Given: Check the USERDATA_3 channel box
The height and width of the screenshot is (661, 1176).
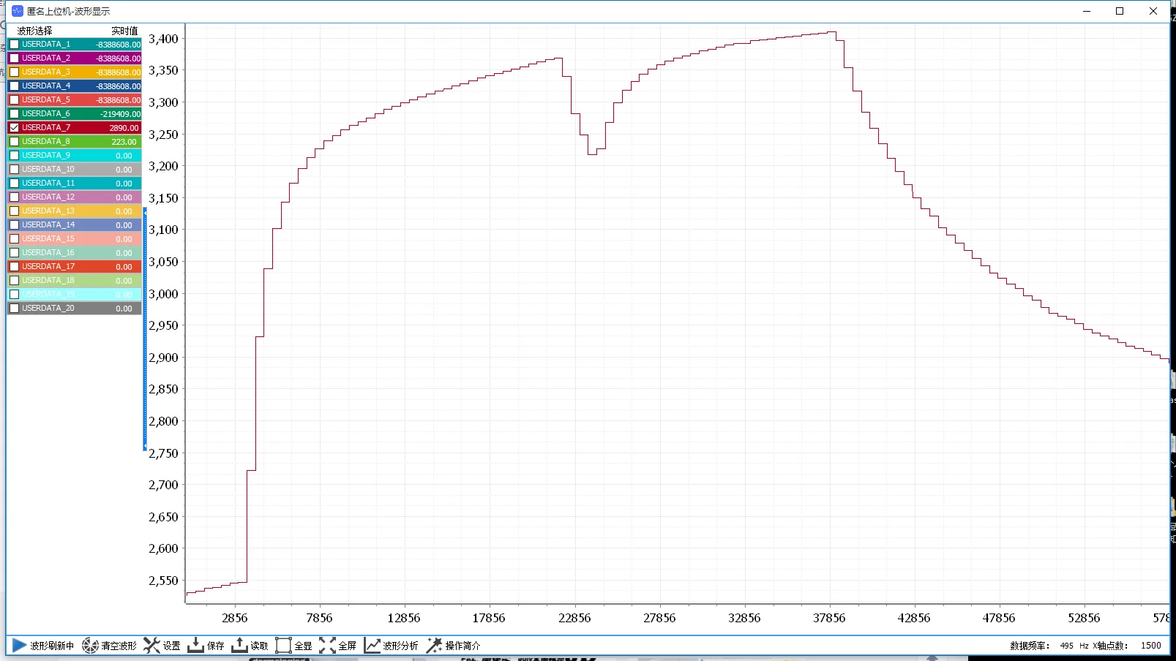Looking at the screenshot, I should click(x=14, y=72).
